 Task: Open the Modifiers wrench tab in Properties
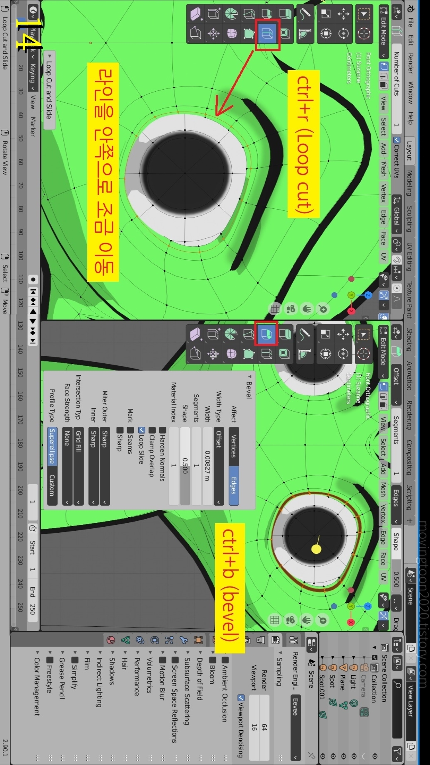point(184,640)
